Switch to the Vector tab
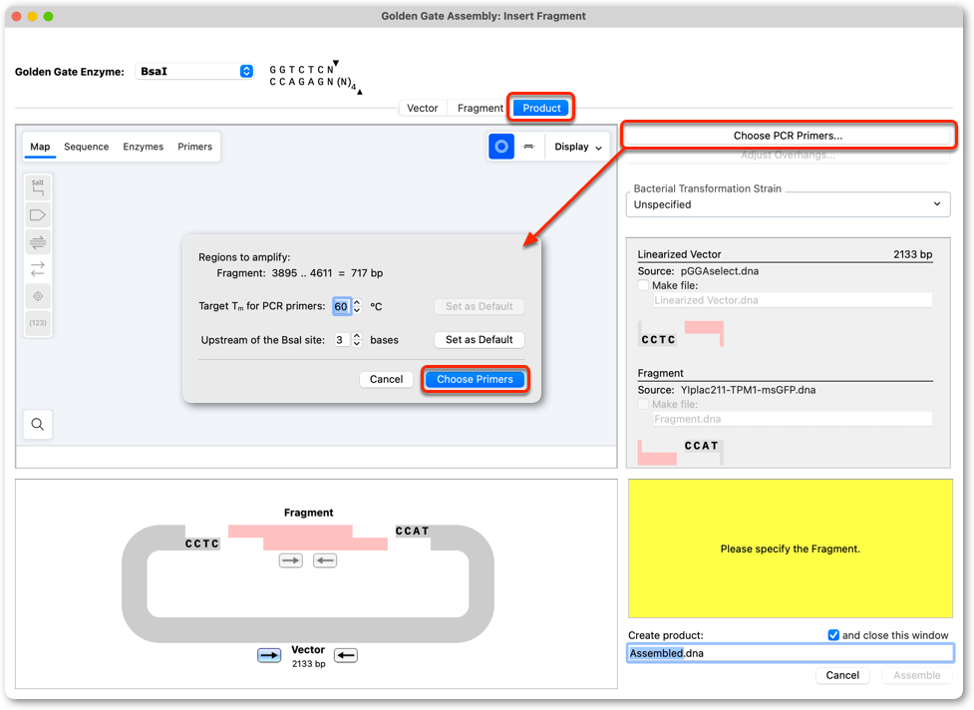This screenshot has height=710, width=974. click(x=423, y=108)
